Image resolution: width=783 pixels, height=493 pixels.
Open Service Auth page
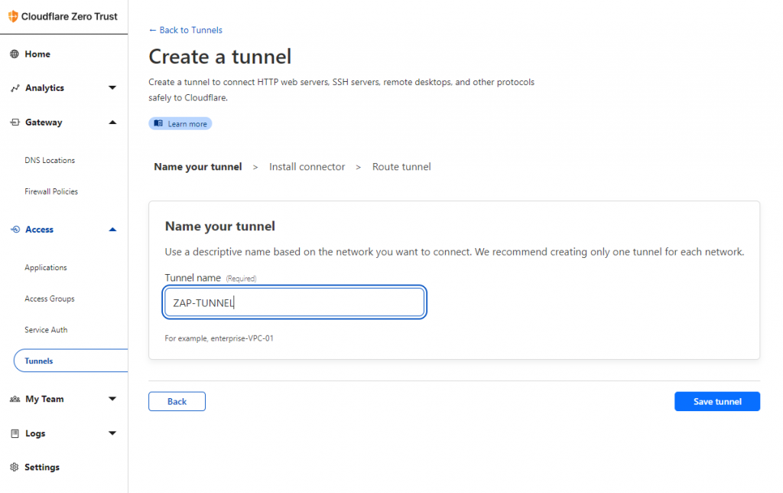pyautogui.click(x=46, y=330)
